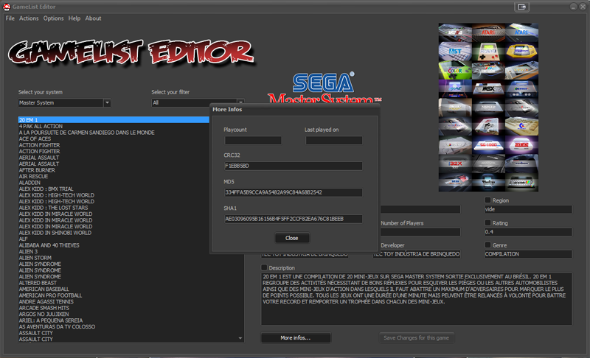Select the SG-1000 system thumbnail

click(x=488, y=145)
